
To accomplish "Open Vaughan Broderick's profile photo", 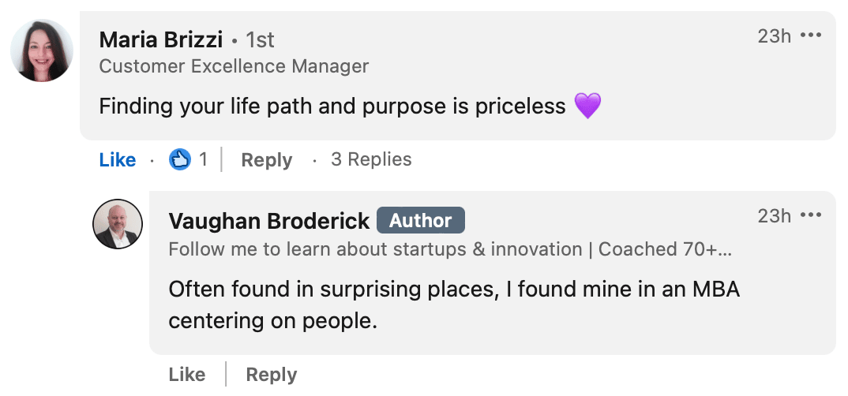I will point(118,224).
